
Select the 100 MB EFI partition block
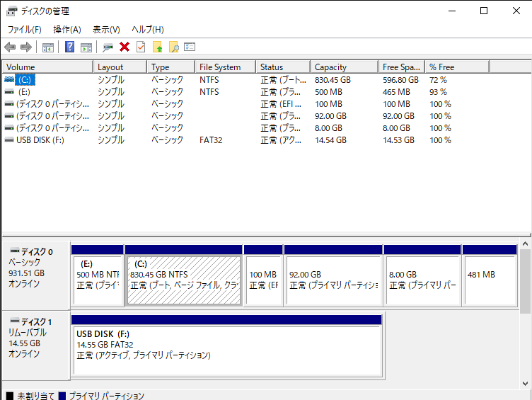pos(263,275)
